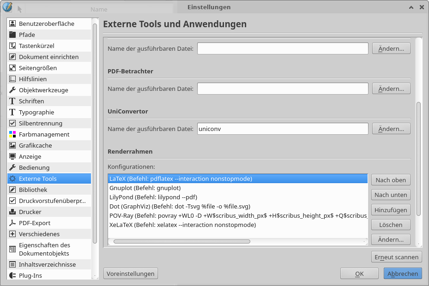Click the Plug-Ins icon in sidebar
Viewport: 429px width, 286px height.
pos(12,275)
